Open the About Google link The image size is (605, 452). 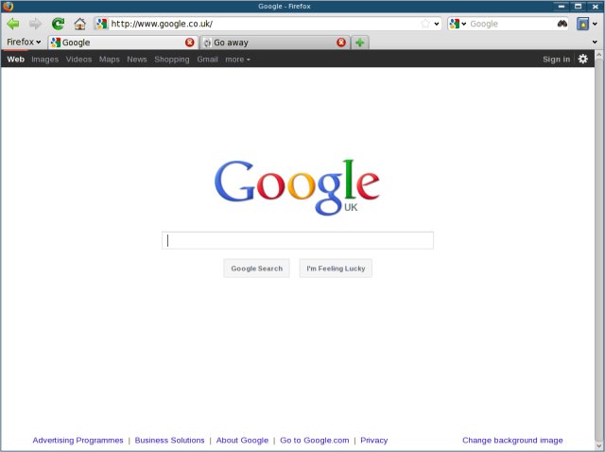click(x=242, y=440)
